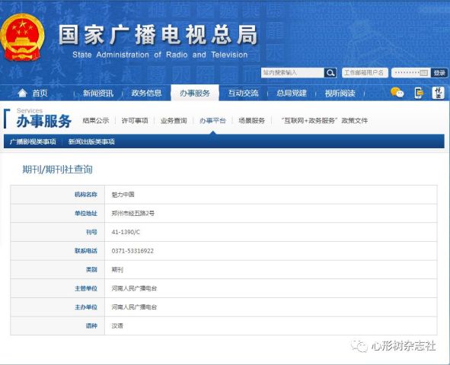Focus the 工作邮箱用户名 field
This screenshot has width=450, height=365.
[x=365, y=73]
